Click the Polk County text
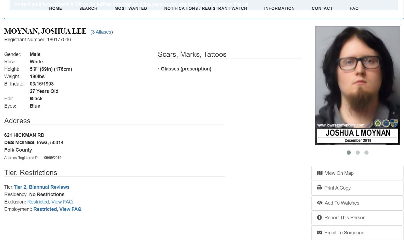 18,150
